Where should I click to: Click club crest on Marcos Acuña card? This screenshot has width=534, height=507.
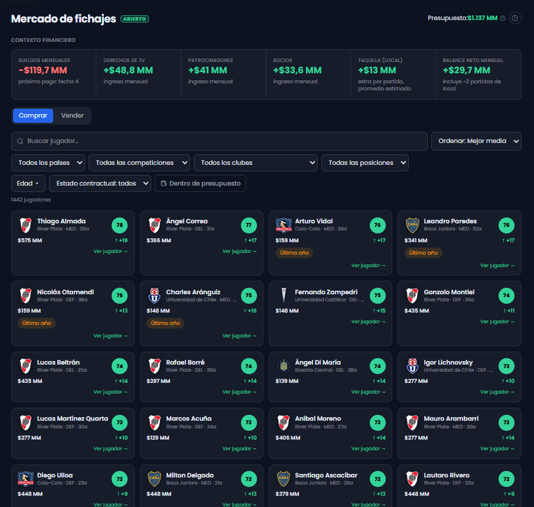pos(155,422)
